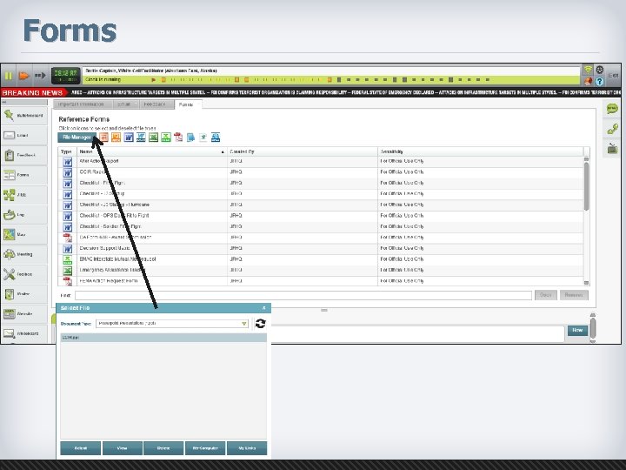Toggle the PDF file filter icon
The width and height of the screenshot is (626, 470).
click(178, 138)
